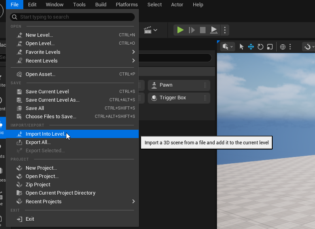Click the Pawn actor button
The height and width of the screenshot is (229, 315).
pyautogui.click(x=179, y=85)
